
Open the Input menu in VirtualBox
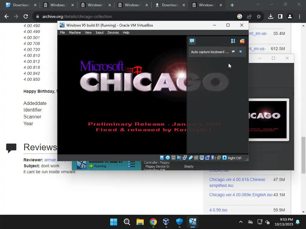click(100, 33)
